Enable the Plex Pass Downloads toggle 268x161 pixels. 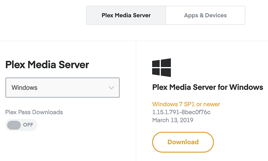21,125
